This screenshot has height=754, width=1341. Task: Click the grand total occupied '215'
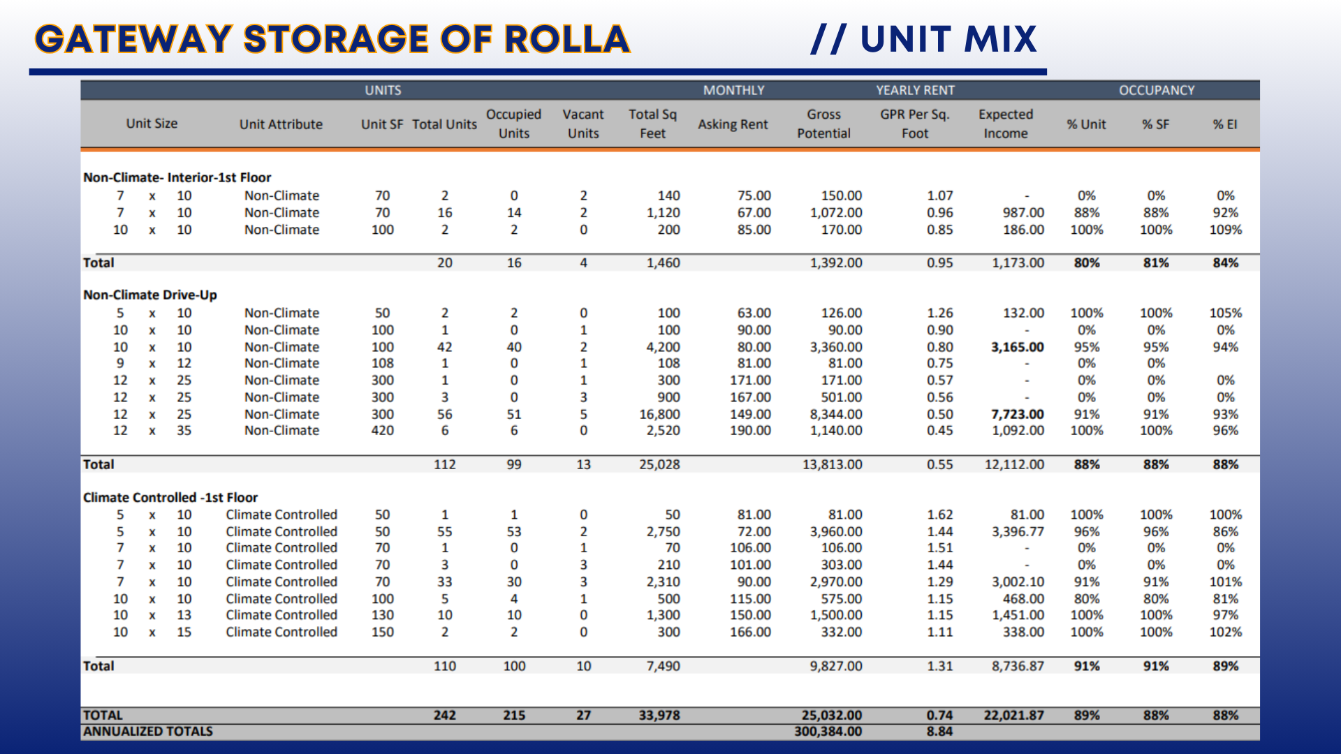[514, 715]
